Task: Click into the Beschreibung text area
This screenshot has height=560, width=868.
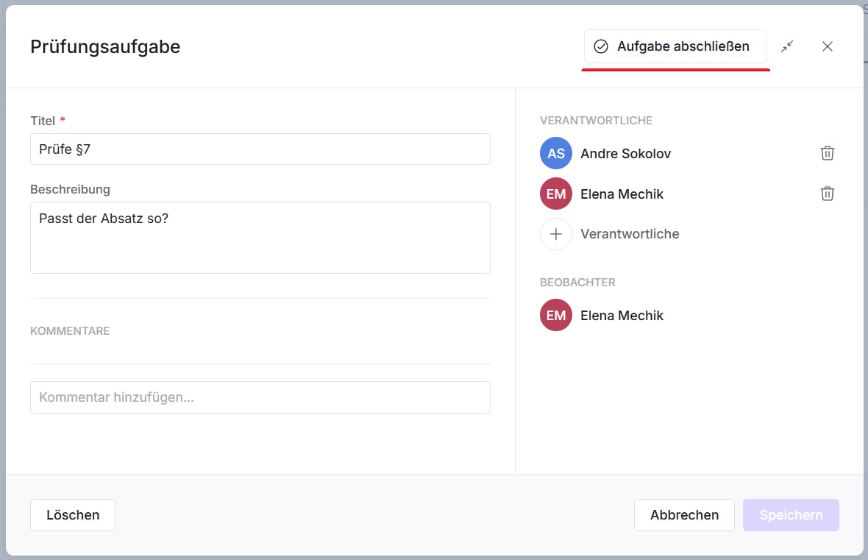Action: pyautogui.click(x=260, y=237)
